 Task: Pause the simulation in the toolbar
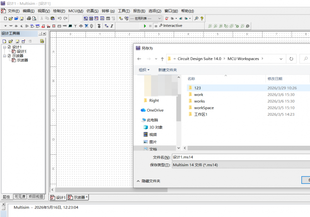tap(150, 26)
